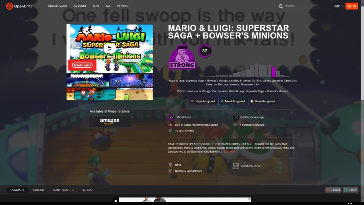This screenshot has width=364, height=205.
Task: Click Hype this game button
Action: pyautogui.click(x=203, y=101)
